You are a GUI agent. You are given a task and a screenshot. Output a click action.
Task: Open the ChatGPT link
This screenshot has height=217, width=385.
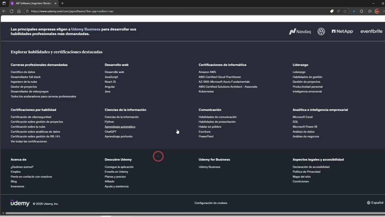pyautogui.click(x=110, y=132)
